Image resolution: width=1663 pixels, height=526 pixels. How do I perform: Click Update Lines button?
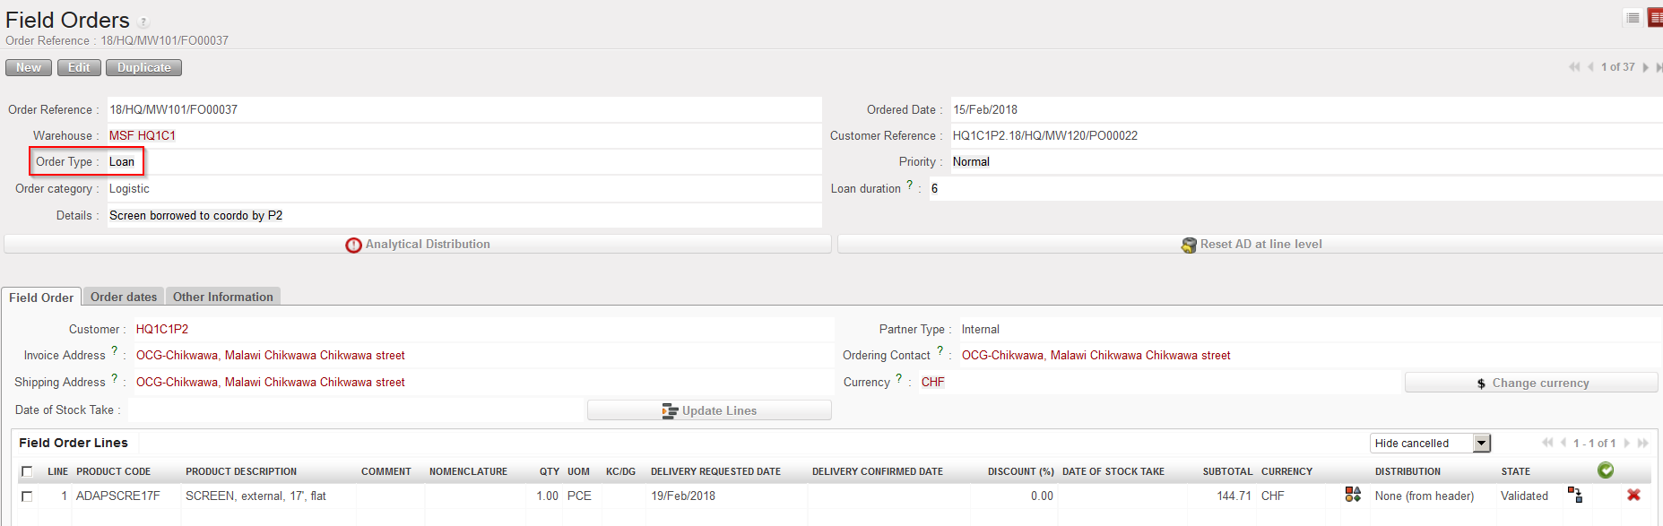point(709,410)
